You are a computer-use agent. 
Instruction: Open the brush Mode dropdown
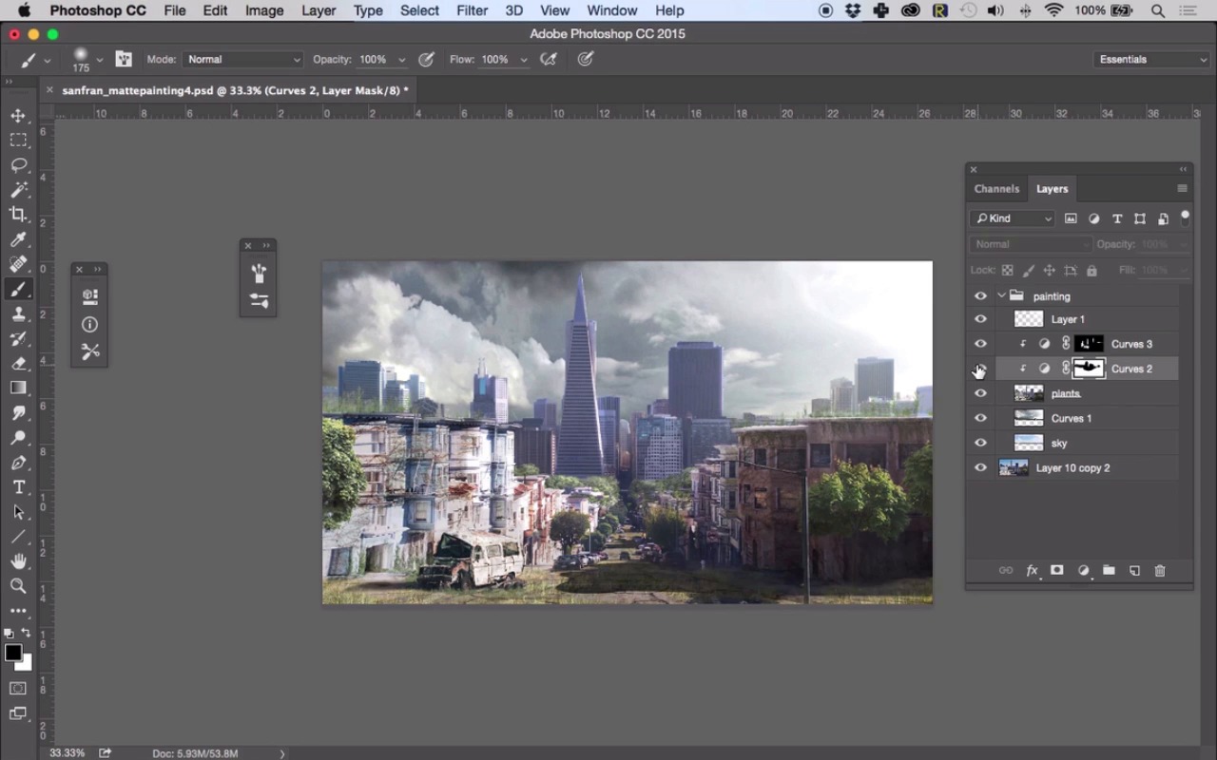tap(242, 59)
